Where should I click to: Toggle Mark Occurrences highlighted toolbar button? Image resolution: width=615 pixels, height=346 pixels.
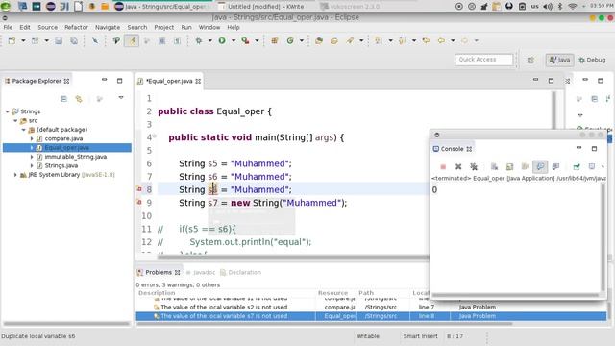(x=133, y=40)
